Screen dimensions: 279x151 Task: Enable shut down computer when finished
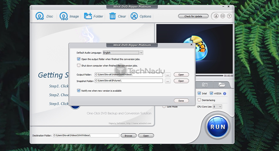pyautogui.click(x=79, y=65)
